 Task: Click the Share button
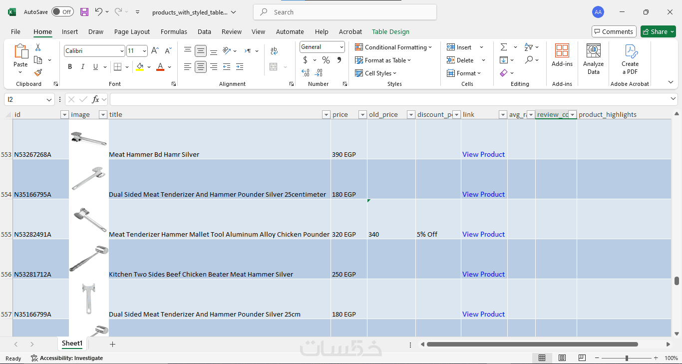click(658, 31)
